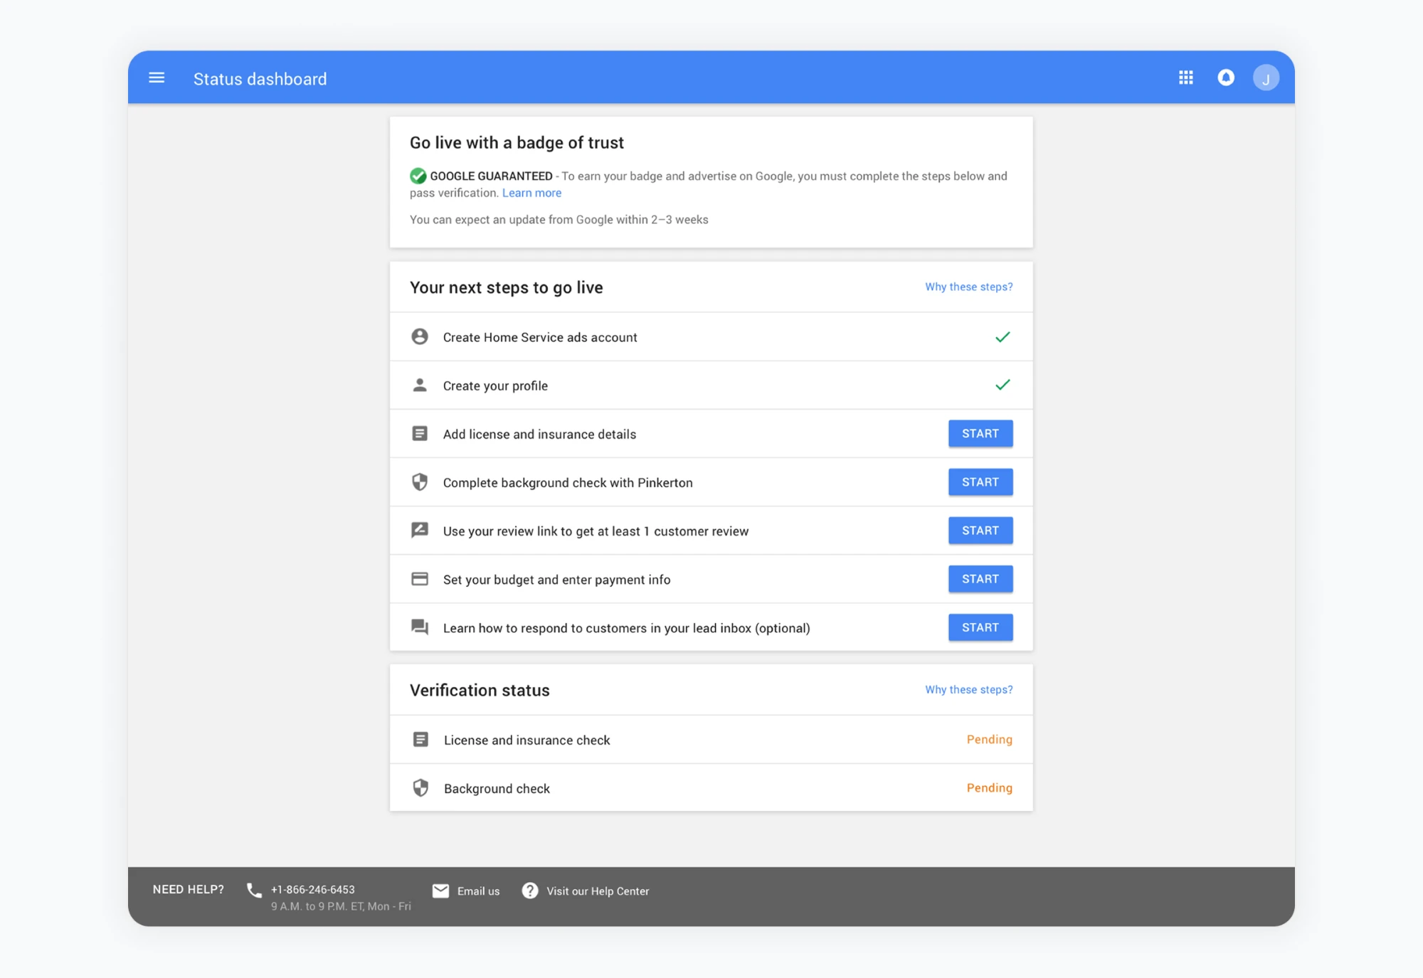
Task: Click the License and insurance check label
Action: tap(527, 740)
